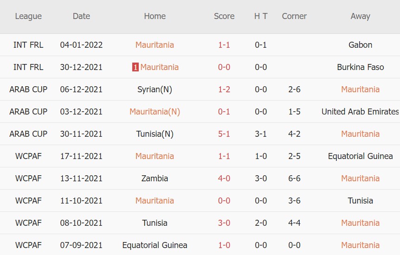Screen dimensions: 400x255
Task: Click Equatorial Guinea in the 17-11-2021 row
Action: pyautogui.click(x=360, y=156)
